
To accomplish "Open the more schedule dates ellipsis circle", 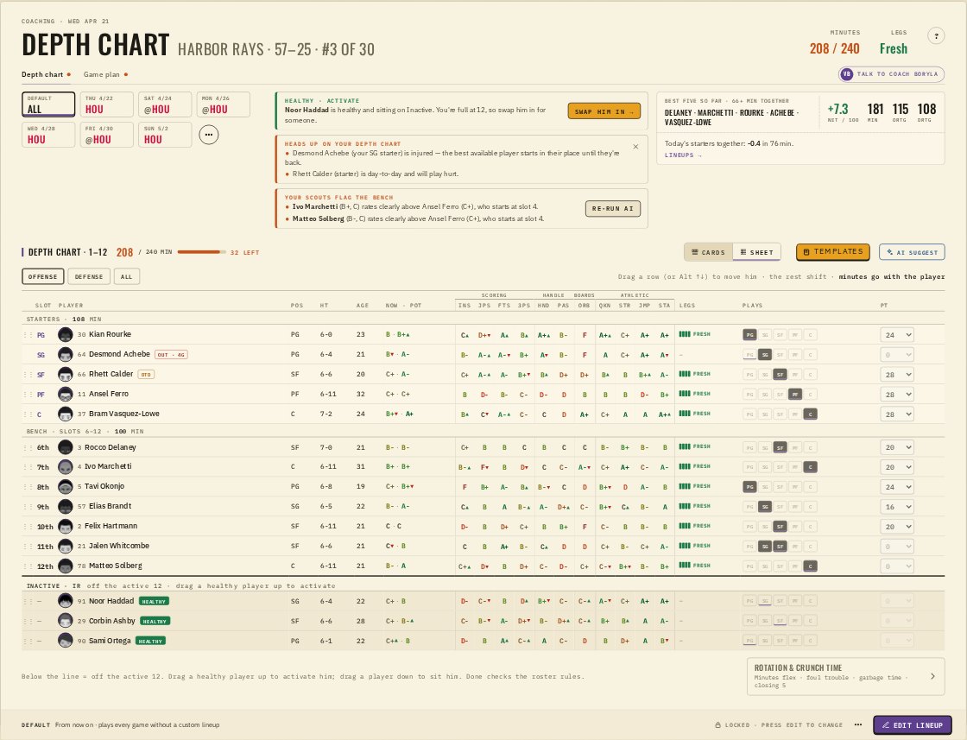I will point(208,135).
